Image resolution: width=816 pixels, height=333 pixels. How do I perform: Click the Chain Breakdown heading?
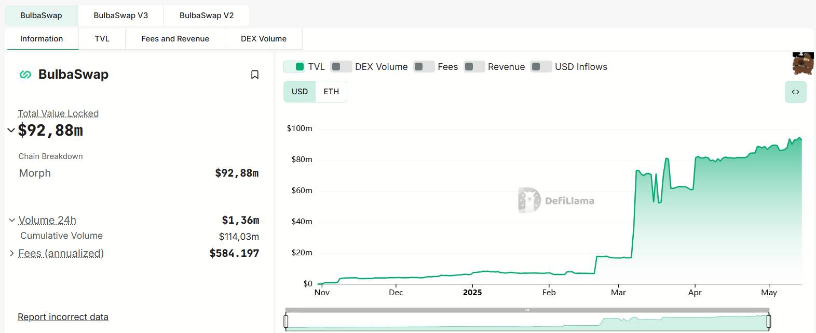tap(50, 156)
